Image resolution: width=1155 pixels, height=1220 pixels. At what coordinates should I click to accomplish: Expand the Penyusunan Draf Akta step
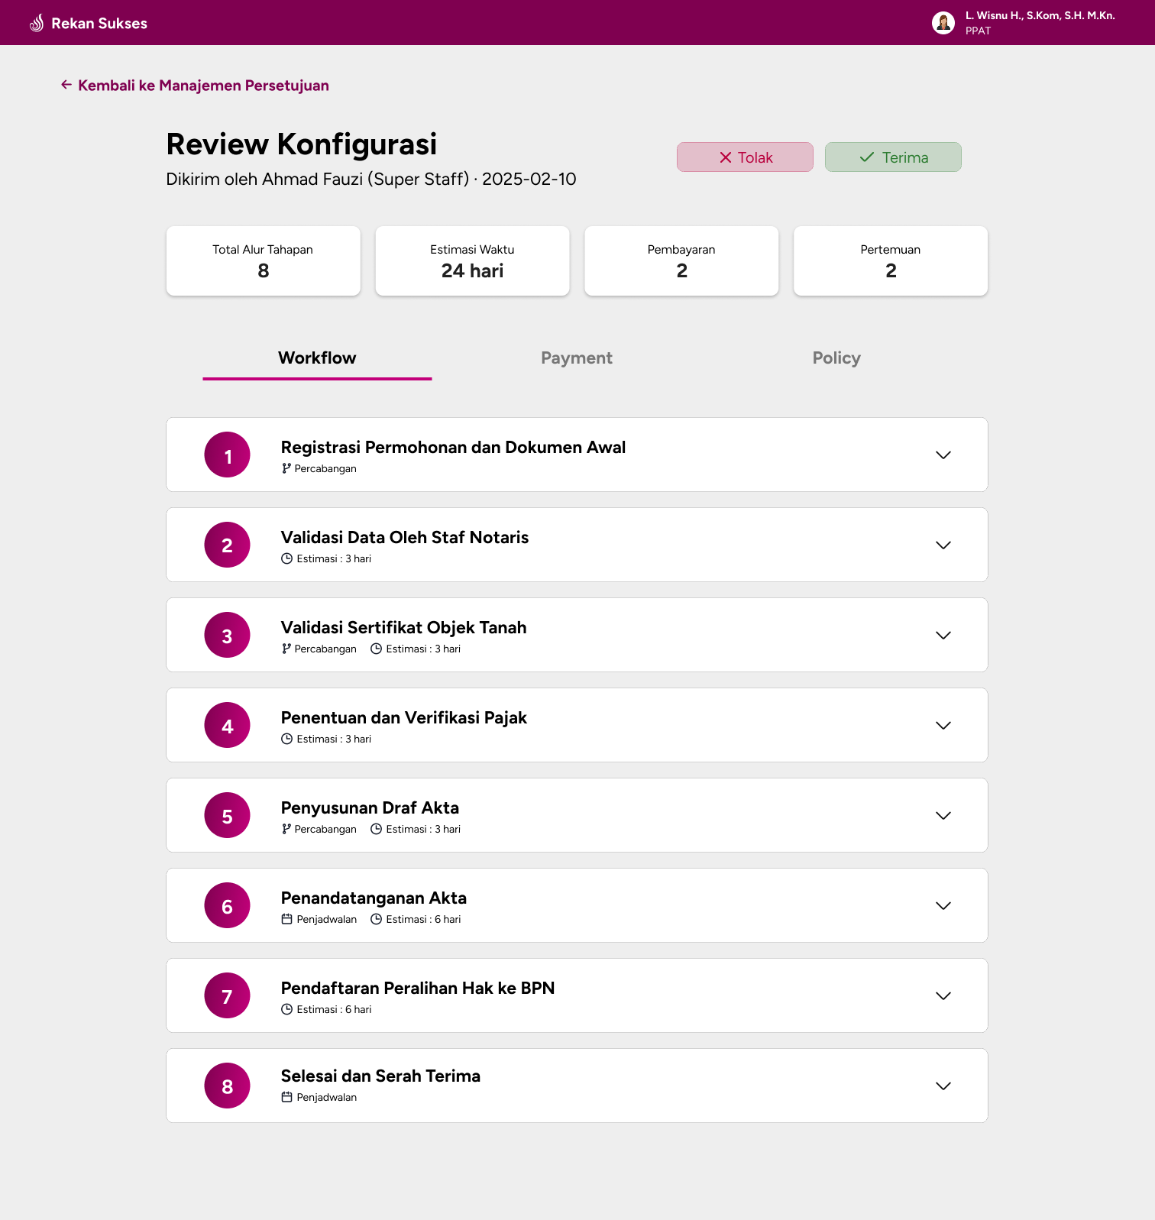pyautogui.click(x=943, y=815)
